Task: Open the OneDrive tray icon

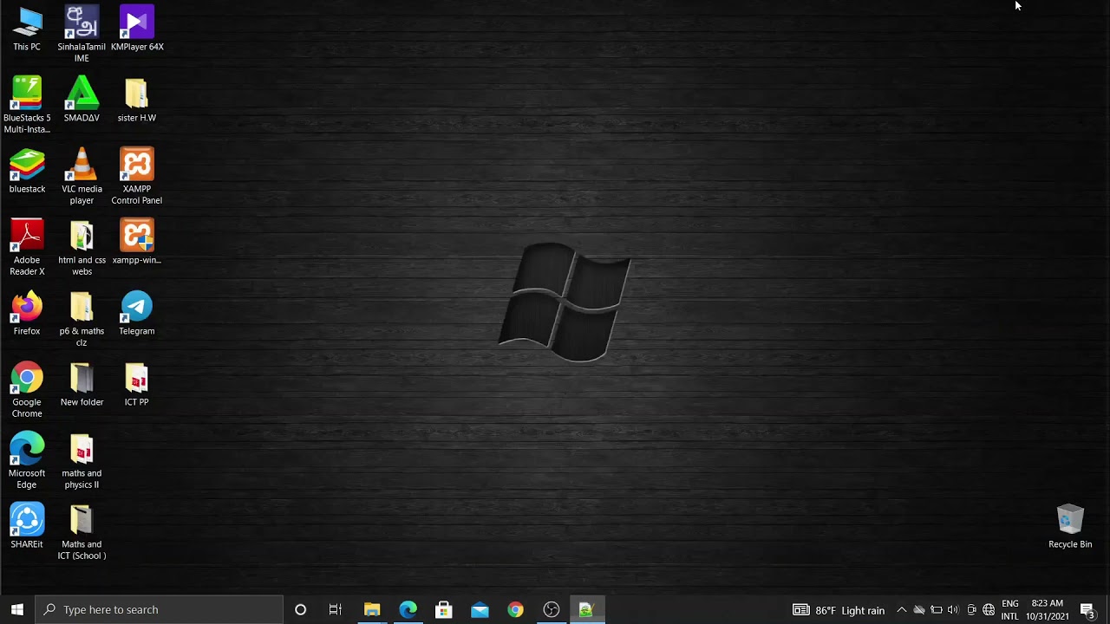Action: coord(919,610)
